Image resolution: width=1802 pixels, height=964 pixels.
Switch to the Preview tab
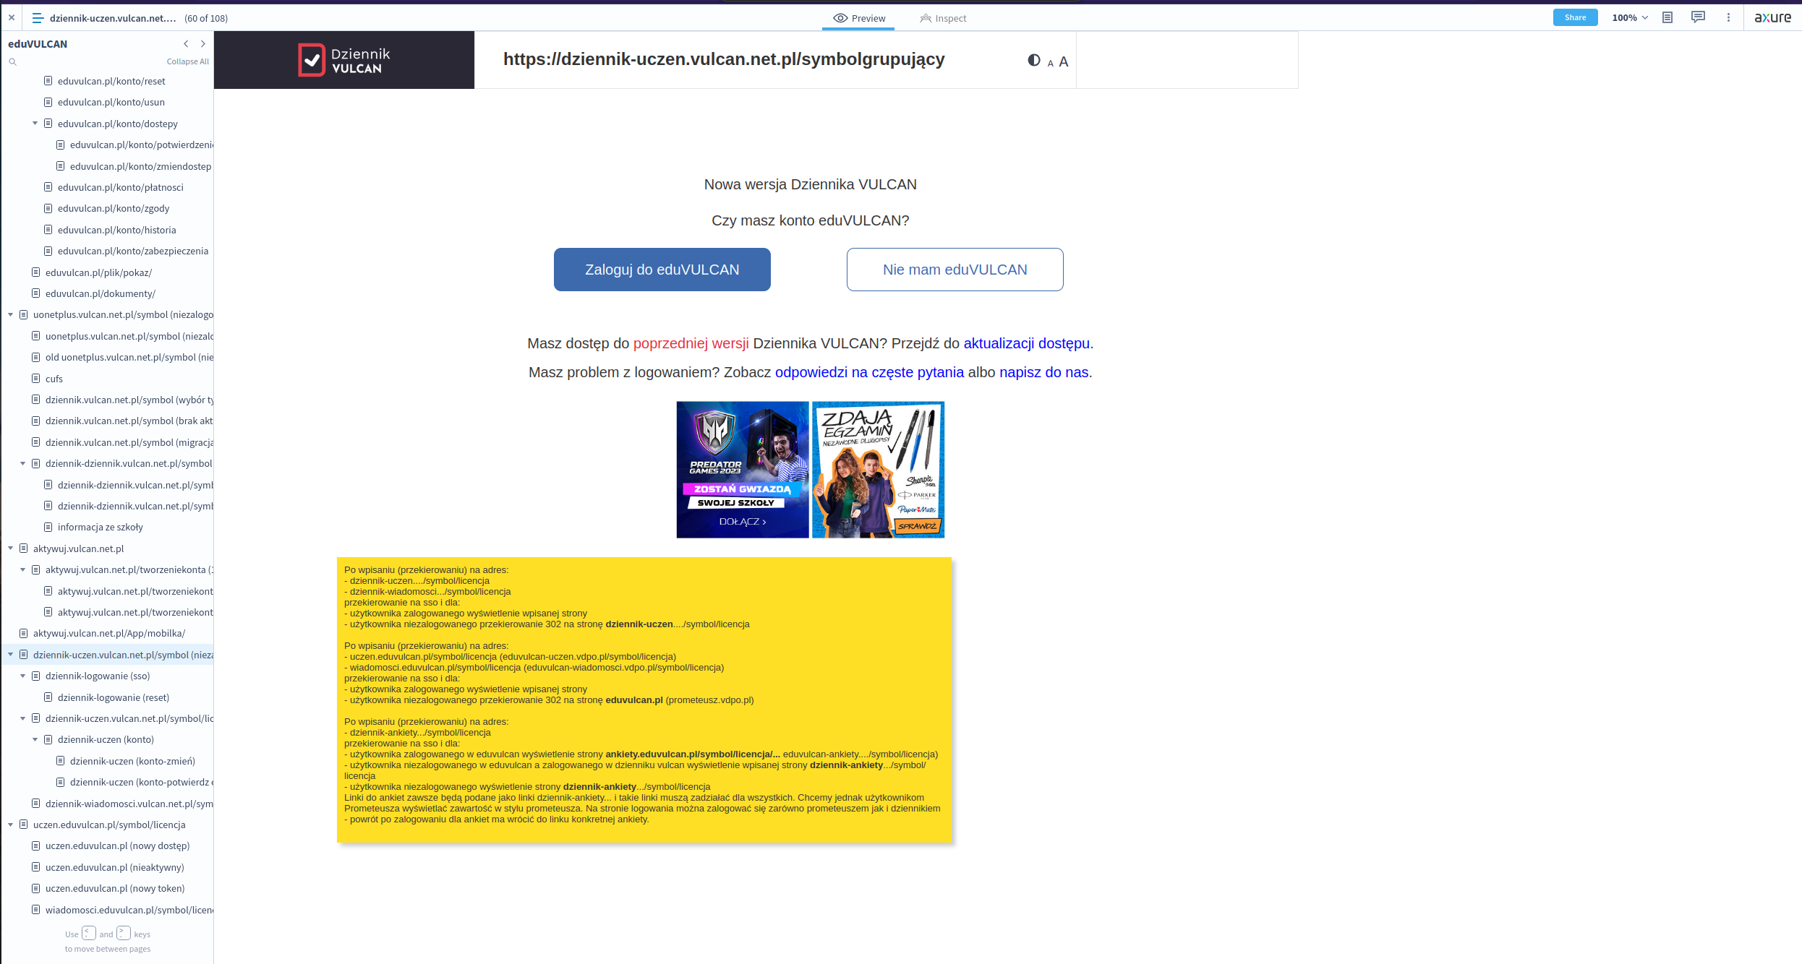click(x=858, y=18)
